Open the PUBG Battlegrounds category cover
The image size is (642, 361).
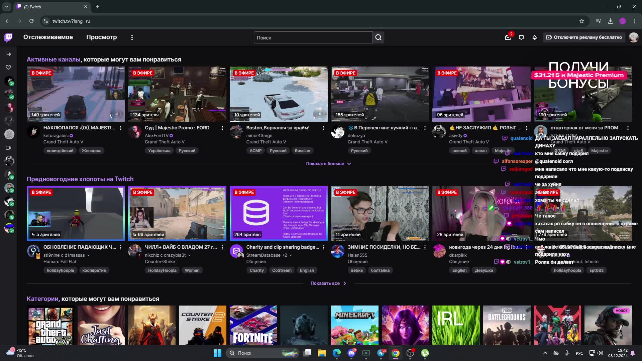(x=507, y=325)
